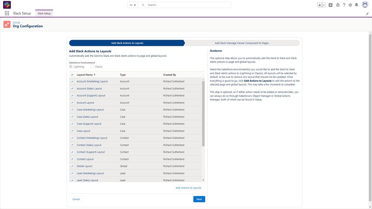Screen dimensions: 372x209
Task: Open the global actions plus icon
Action: pyautogui.click(x=330, y=5)
